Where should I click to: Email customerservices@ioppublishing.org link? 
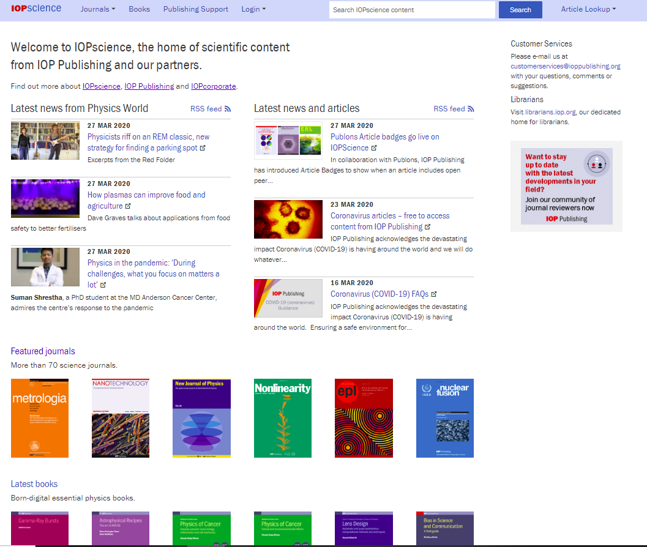(x=566, y=66)
